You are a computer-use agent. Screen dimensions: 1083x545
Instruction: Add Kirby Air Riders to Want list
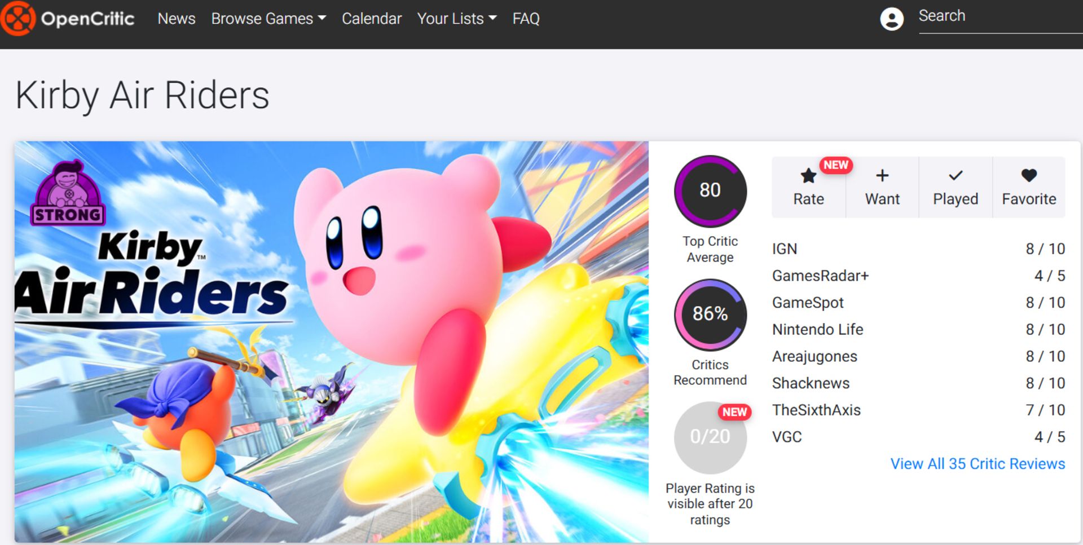[x=882, y=186]
